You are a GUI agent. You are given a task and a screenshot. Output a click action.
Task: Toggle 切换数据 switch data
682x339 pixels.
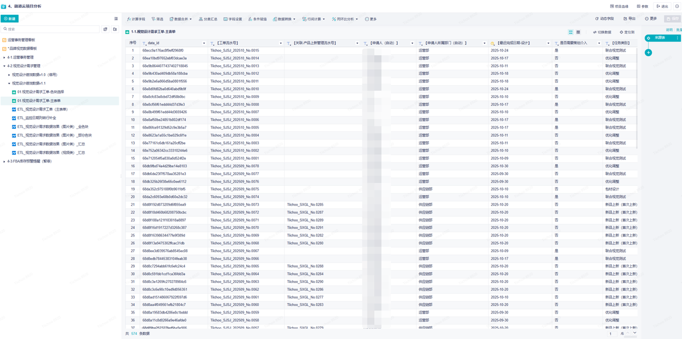click(602, 32)
